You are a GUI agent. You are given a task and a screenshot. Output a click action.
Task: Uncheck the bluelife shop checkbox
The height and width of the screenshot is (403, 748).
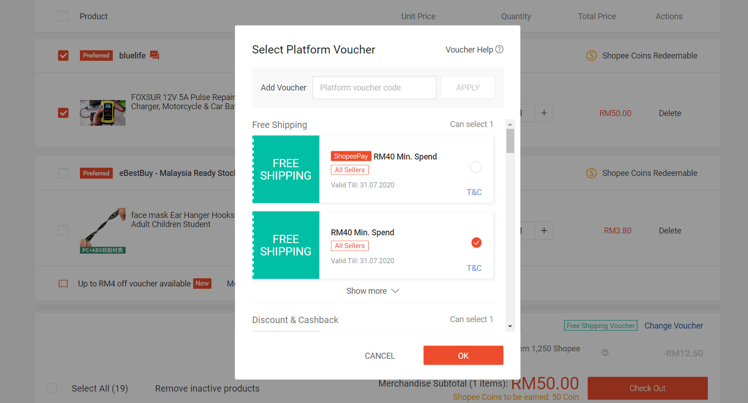[x=63, y=56]
